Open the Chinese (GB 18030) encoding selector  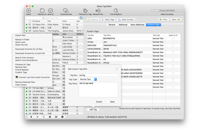tap(167, 11)
